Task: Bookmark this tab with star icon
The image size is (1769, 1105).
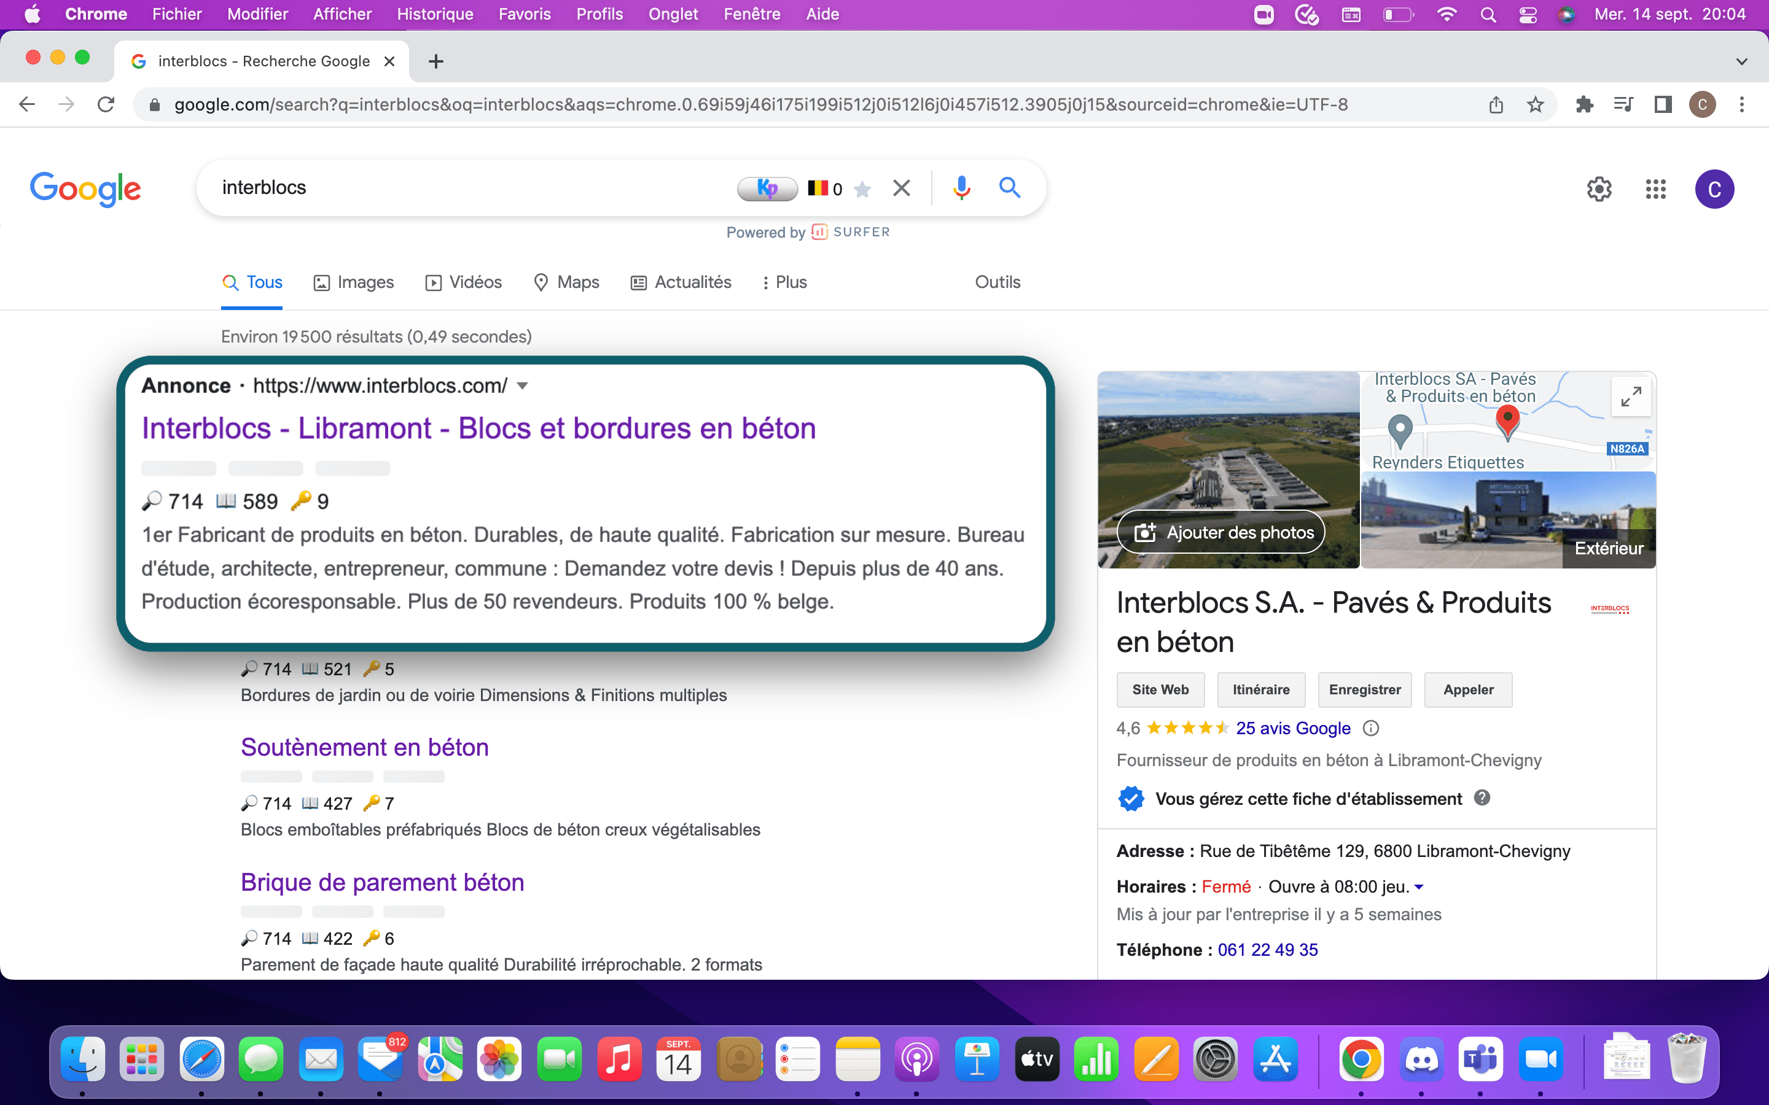Action: pos(1535,104)
